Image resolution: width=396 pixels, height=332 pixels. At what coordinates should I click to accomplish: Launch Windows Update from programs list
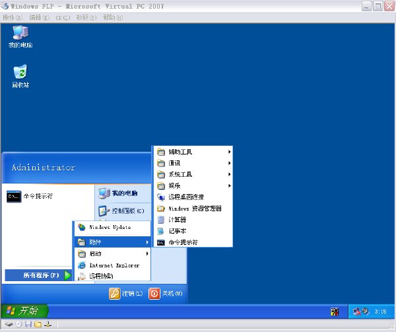click(x=113, y=227)
